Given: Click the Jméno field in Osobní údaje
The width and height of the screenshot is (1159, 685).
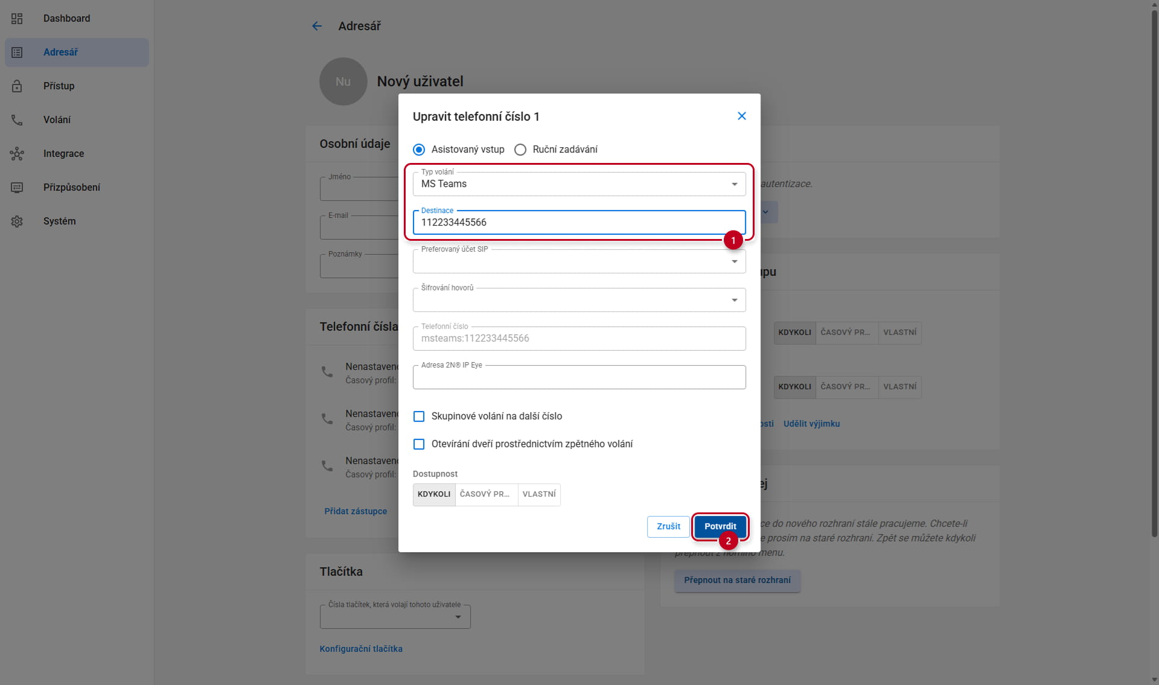Looking at the screenshot, I should click(x=359, y=189).
